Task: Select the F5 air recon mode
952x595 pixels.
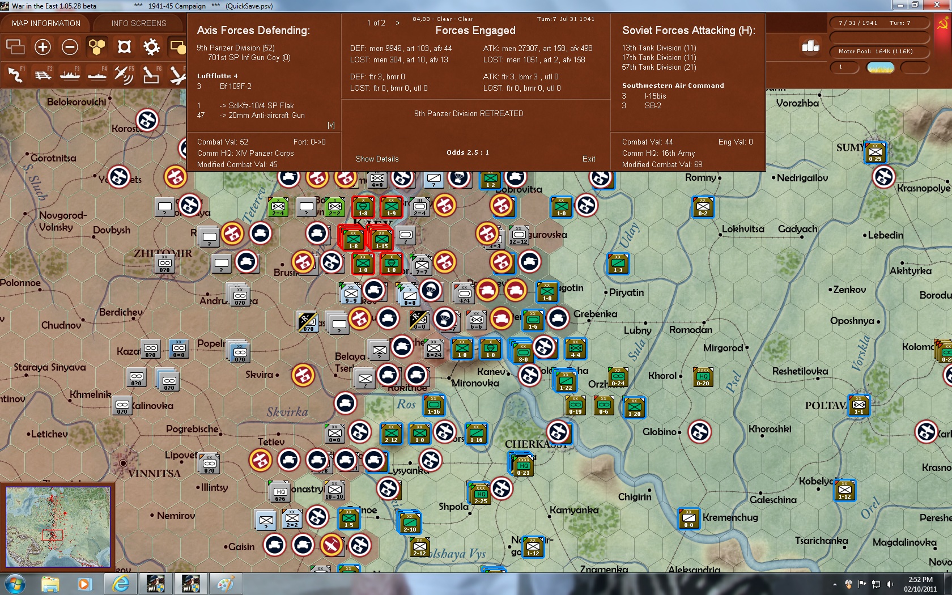Action: tap(124, 75)
